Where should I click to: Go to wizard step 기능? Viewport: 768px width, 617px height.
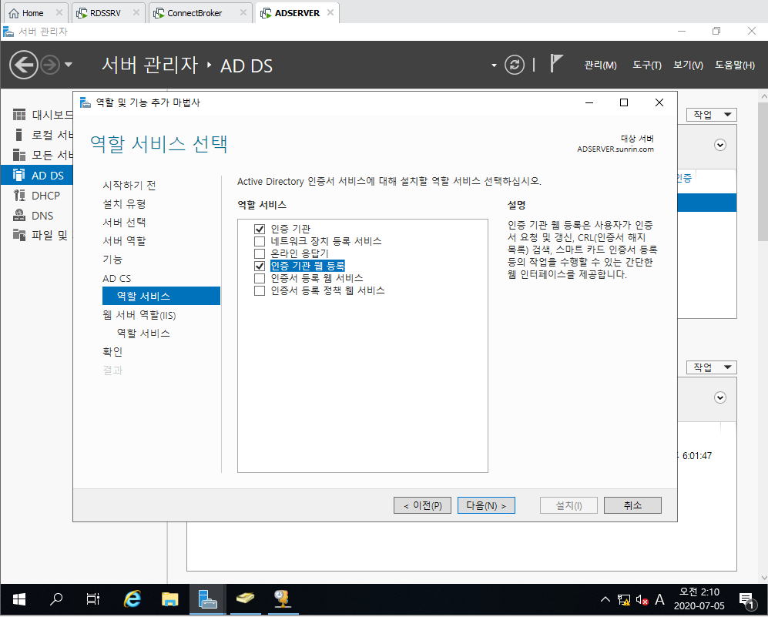pyautogui.click(x=112, y=260)
